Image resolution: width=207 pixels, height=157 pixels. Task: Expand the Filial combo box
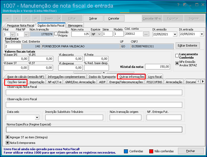coord(12,34)
